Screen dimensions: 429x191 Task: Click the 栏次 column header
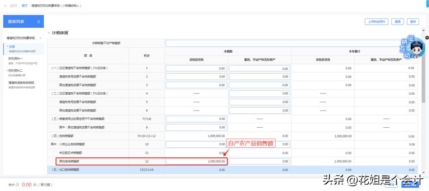[x=147, y=55]
